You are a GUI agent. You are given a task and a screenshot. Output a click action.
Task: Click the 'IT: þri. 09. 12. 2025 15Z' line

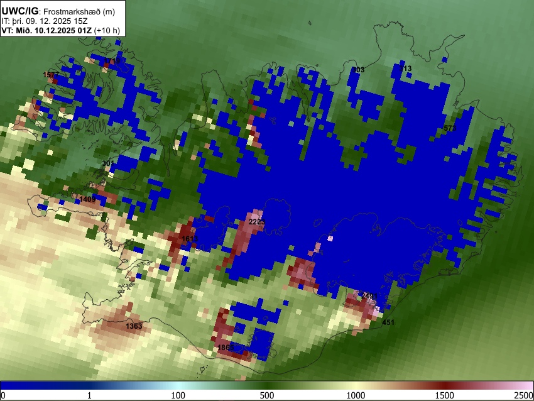tap(45, 21)
